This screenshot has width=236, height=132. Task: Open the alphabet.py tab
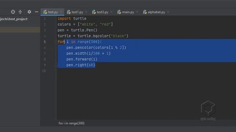point(156,12)
